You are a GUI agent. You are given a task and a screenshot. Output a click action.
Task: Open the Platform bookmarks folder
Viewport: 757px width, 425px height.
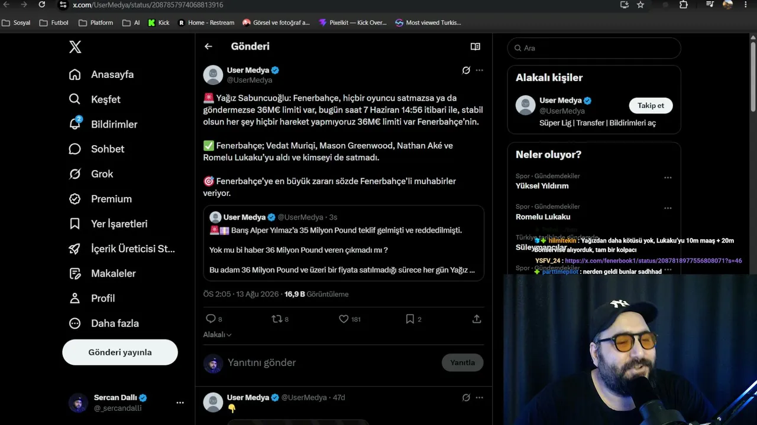[96, 22]
